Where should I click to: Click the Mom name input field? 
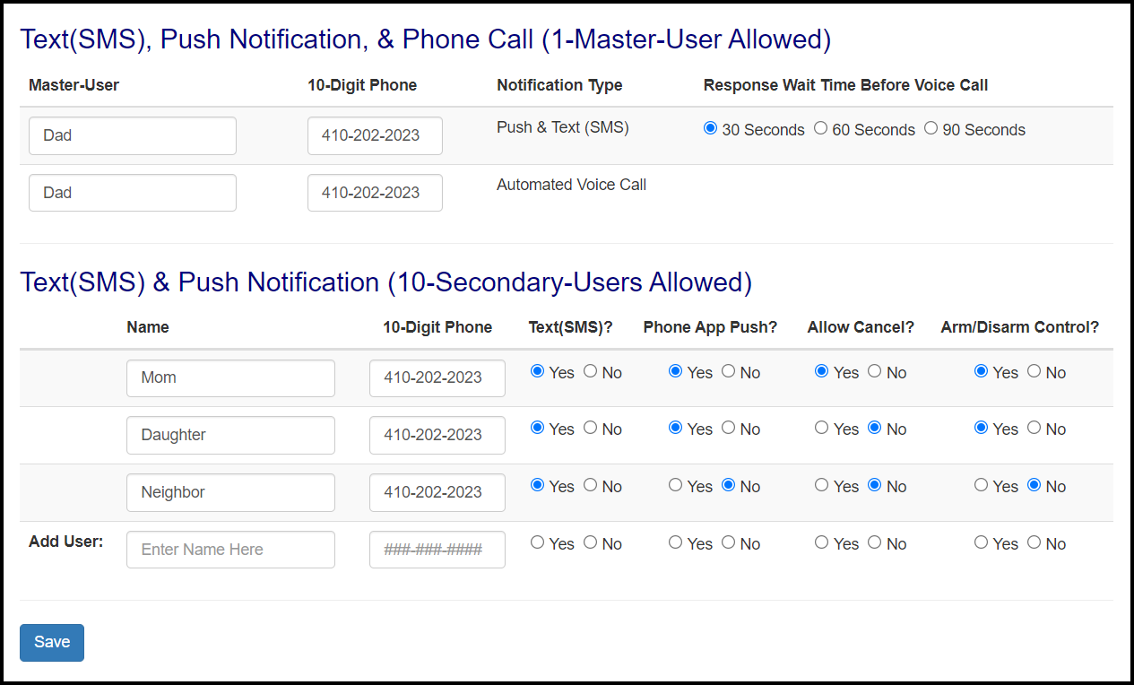pyautogui.click(x=230, y=377)
